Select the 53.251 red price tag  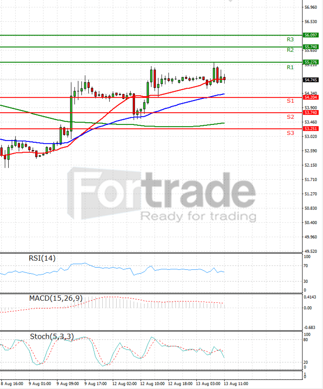311,128
